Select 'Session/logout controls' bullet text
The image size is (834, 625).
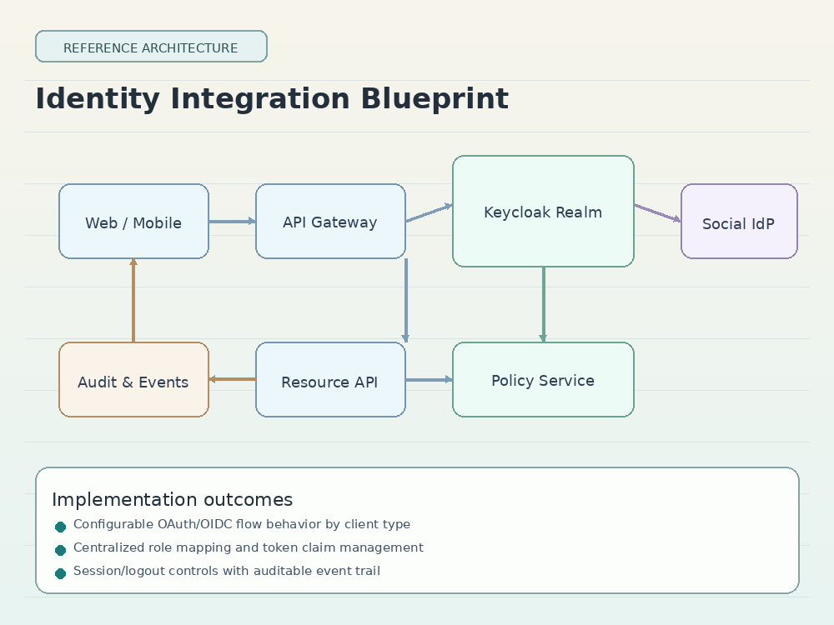(x=227, y=572)
